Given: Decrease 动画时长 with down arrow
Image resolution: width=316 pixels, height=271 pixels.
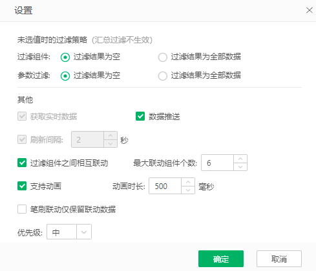Looking at the screenshot, I should [x=188, y=190].
